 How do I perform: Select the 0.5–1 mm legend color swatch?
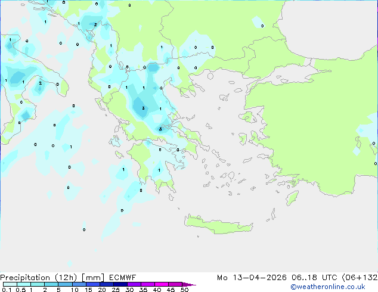point(24,284)
